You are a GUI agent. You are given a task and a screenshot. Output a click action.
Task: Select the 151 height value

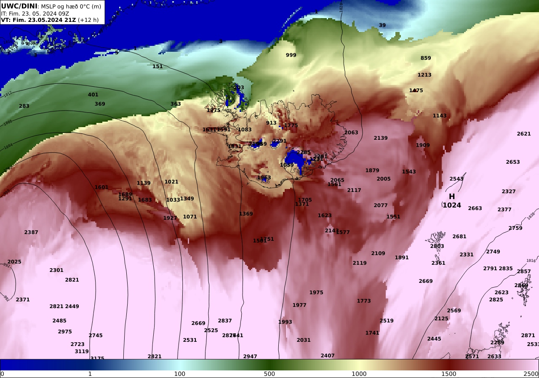click(x=157, y=67)
